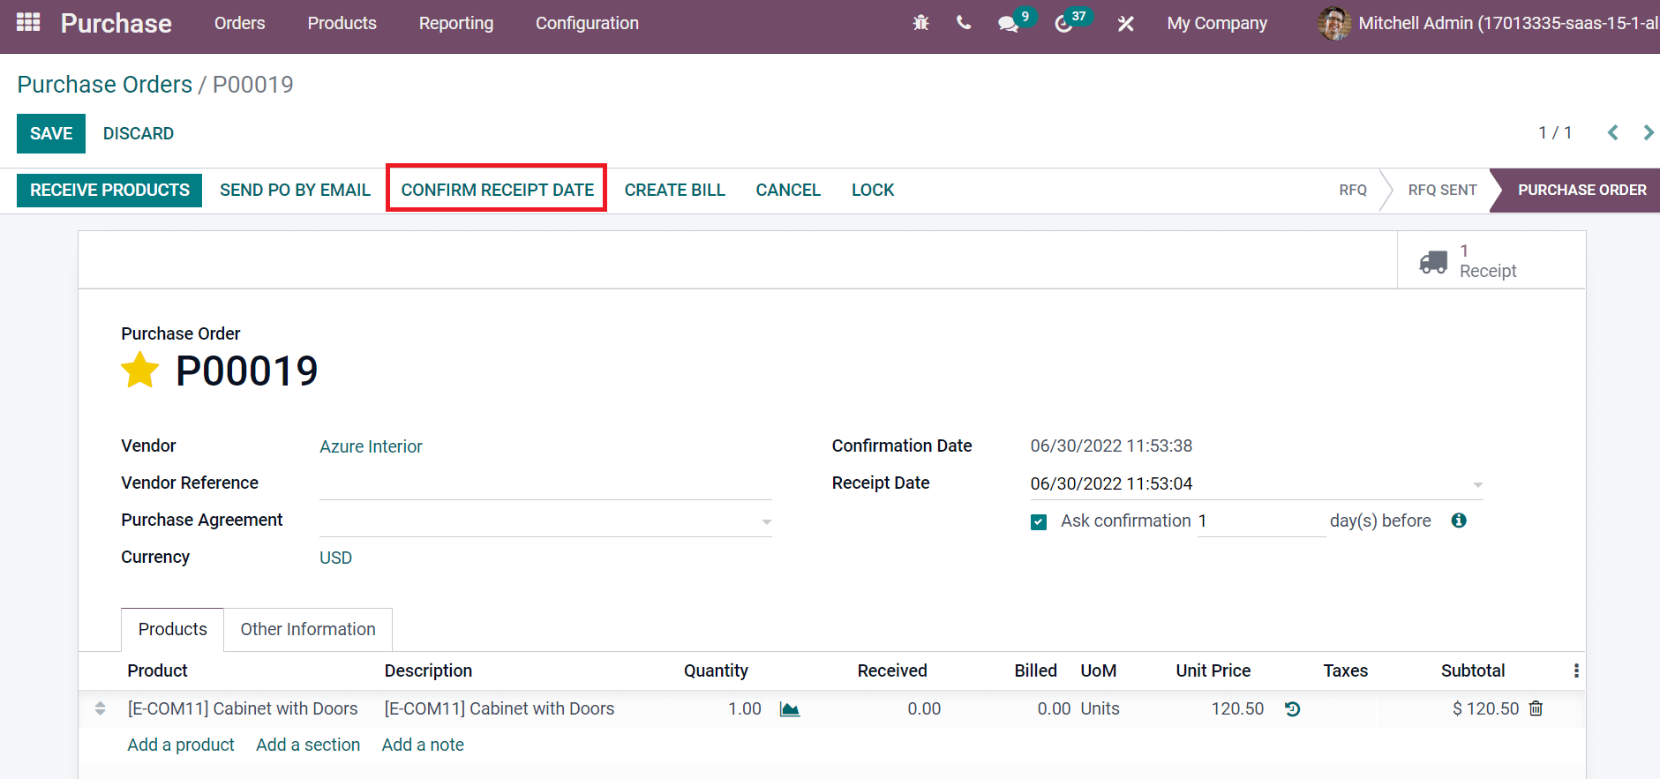
Task: Click Add a note link
Action: (x=423, y=745)
